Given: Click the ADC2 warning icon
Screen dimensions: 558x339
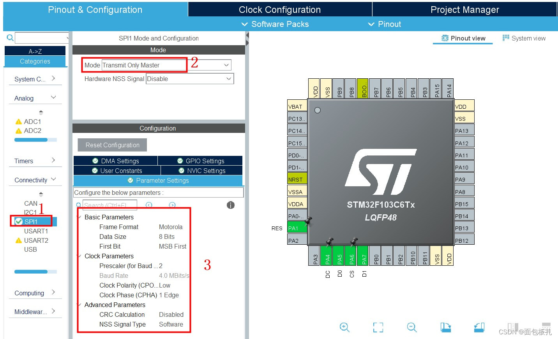Looking at the screenshot, I should pos(18,131).
